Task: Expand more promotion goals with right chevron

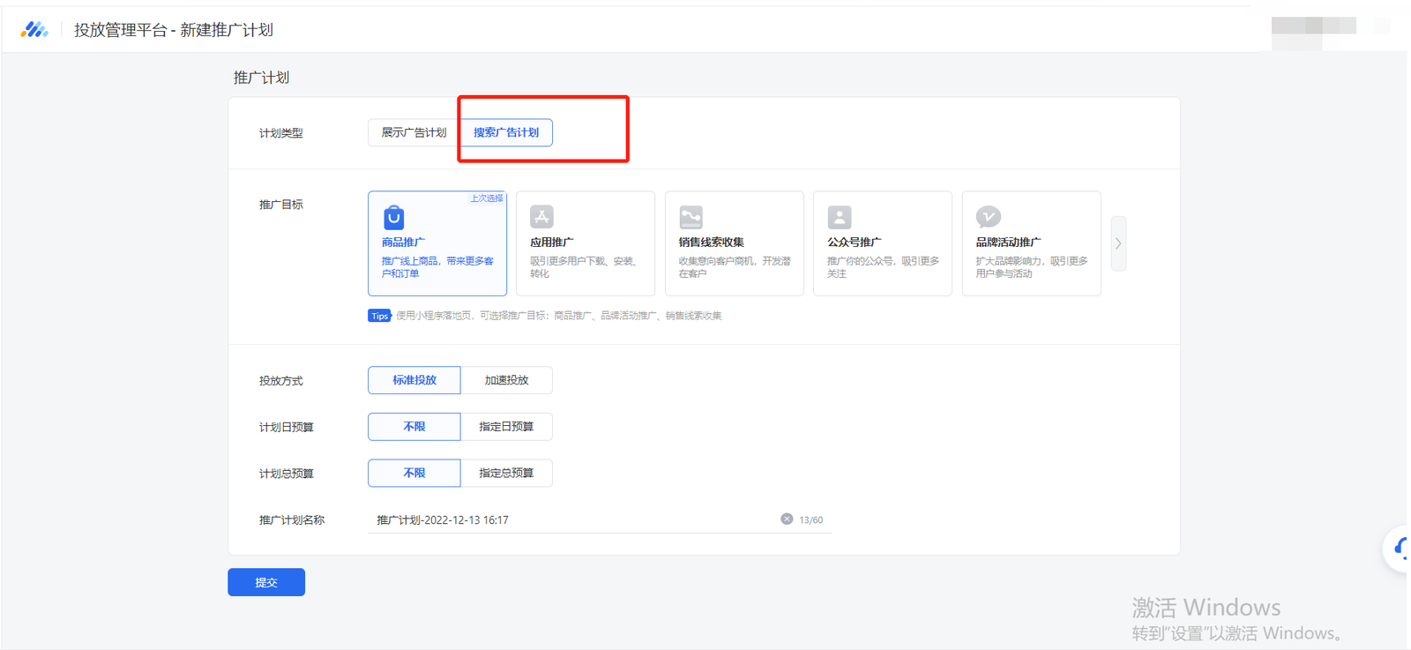Action: (1118, 243)
